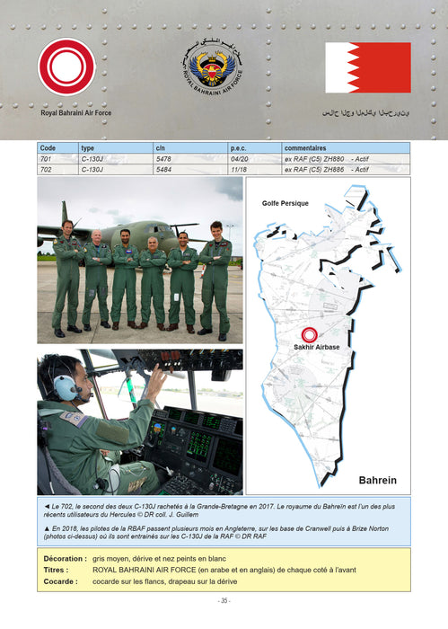Screen dimensions: 448x629
Task: Select the Code column header
Action: coord(57,148)
